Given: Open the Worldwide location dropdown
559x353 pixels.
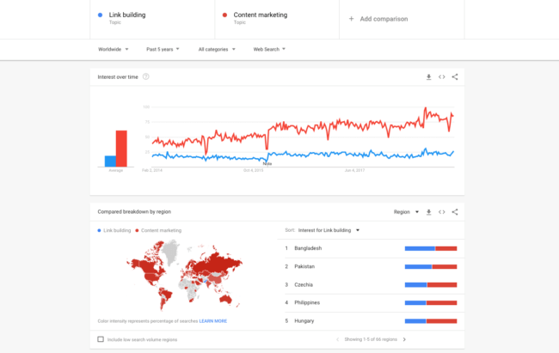Looking at the screenshot, I should [x=113, y=49].
